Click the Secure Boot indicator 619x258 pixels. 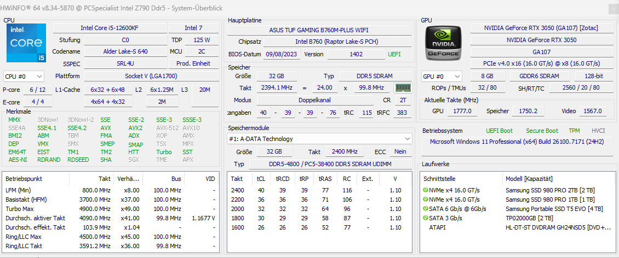click(542, 131)
